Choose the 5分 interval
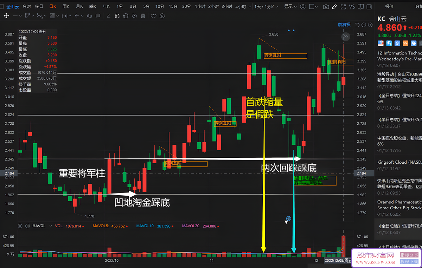422x268 pixels. tap(146, 7)
